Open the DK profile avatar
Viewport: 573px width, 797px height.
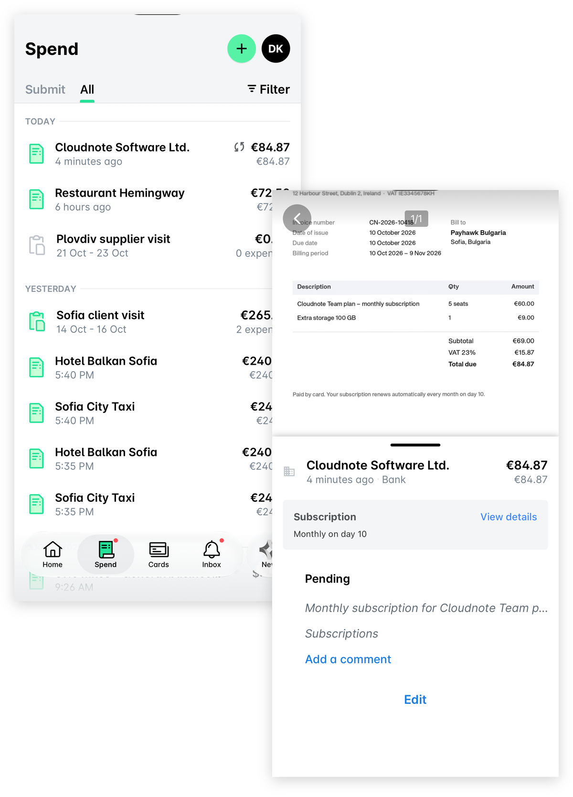(276, 49)
